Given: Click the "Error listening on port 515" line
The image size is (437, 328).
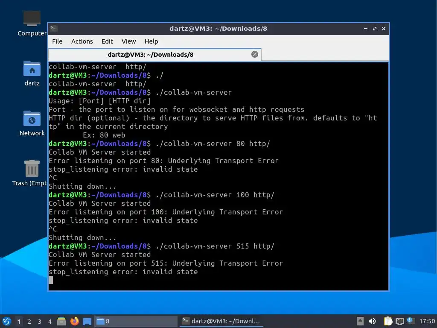Looking at the screenshot, I should (166, 263).
